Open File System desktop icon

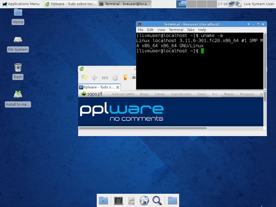point(18,44)
